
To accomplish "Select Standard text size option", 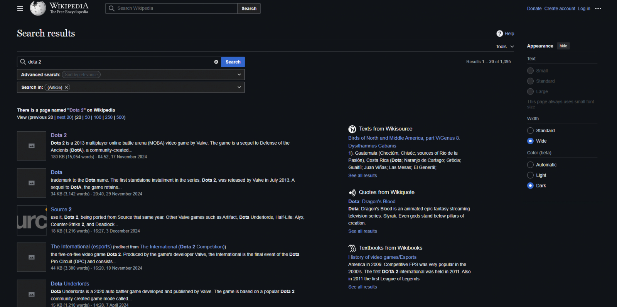I will point(531,81).
